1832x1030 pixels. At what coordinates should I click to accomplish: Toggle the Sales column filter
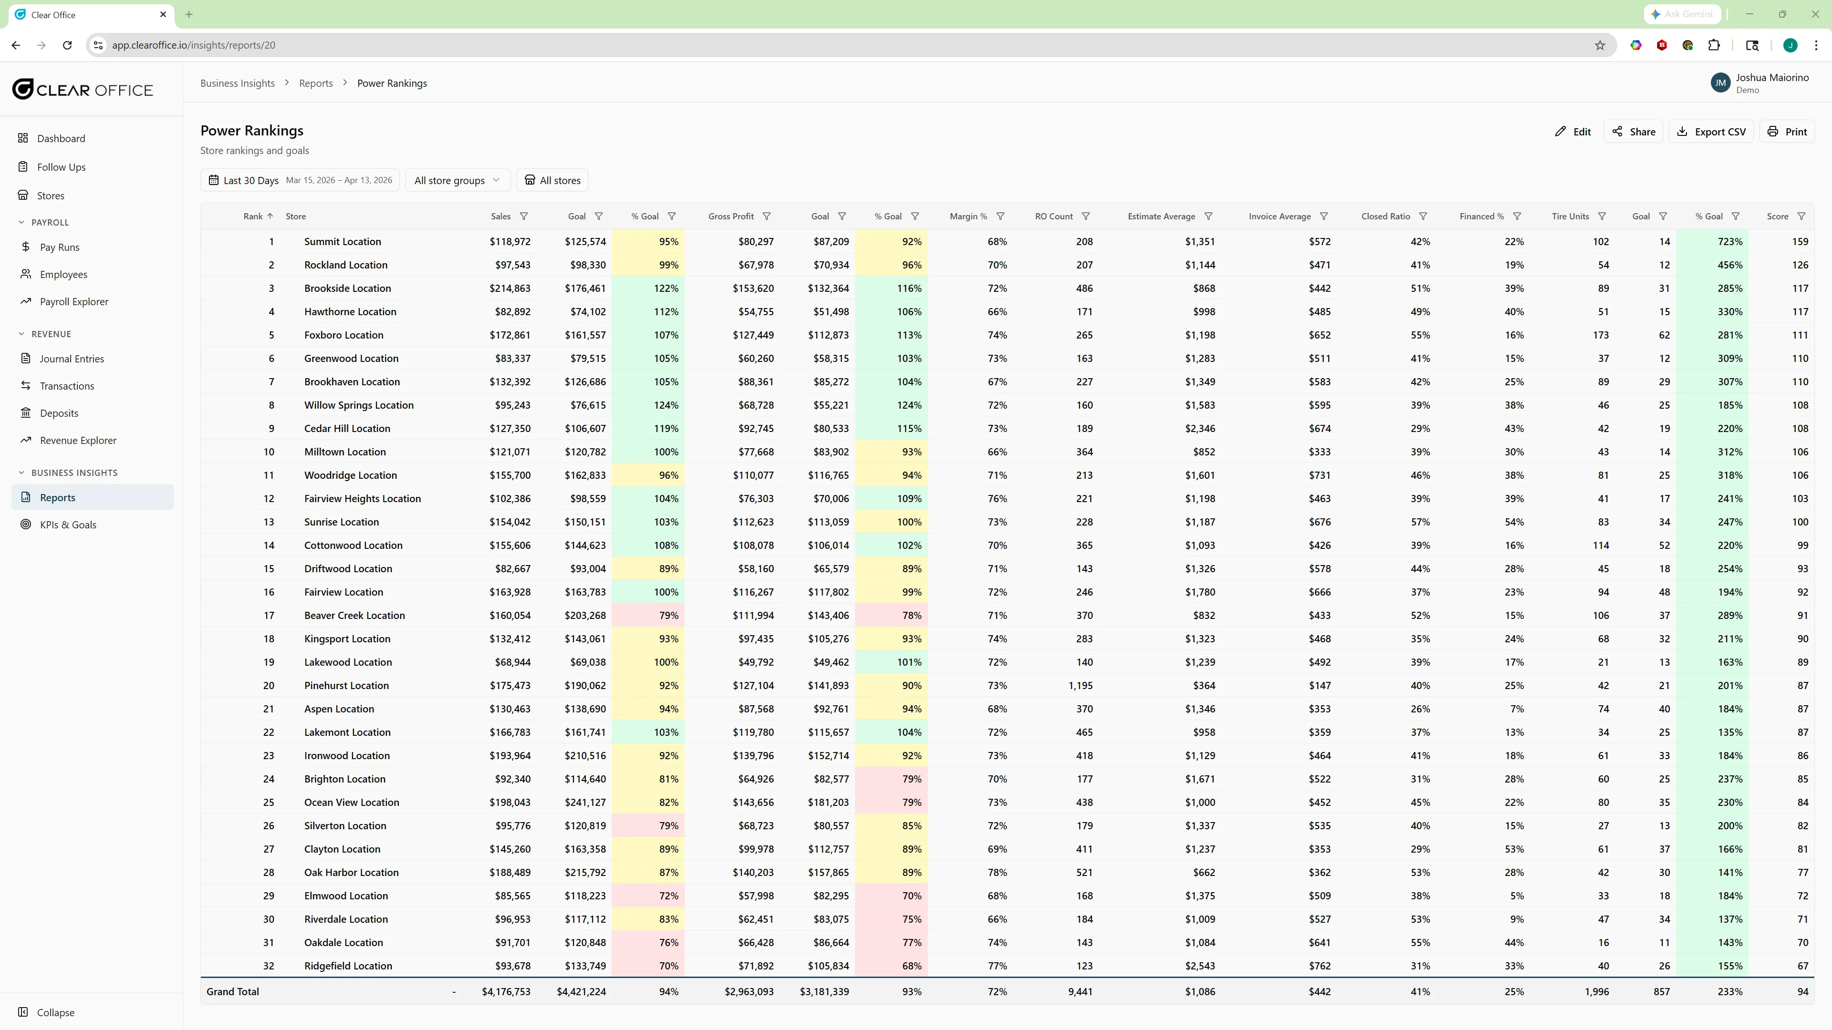tap(524, 216)
